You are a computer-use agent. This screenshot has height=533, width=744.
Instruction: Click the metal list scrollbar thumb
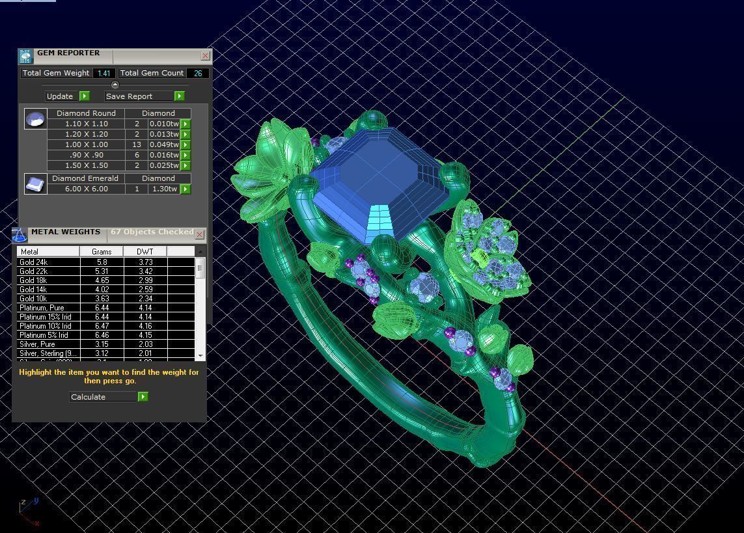click(200, 268)
